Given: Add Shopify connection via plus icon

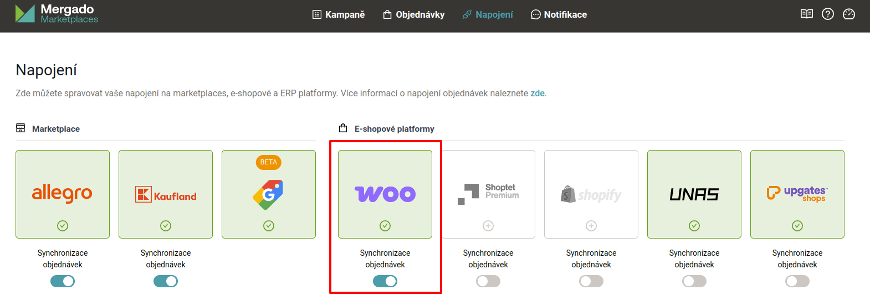Looking at the screenshot, I should point(591,226).
